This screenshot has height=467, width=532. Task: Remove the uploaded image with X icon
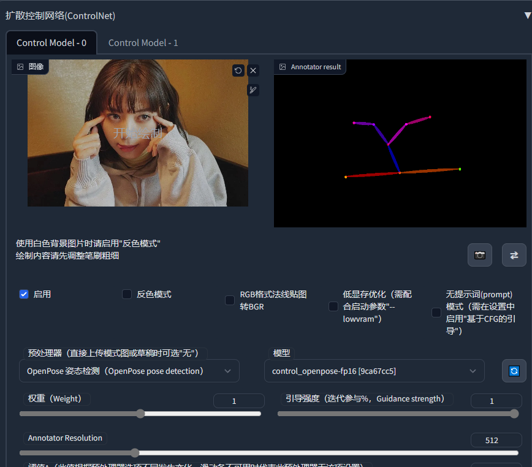pos(253,70)
